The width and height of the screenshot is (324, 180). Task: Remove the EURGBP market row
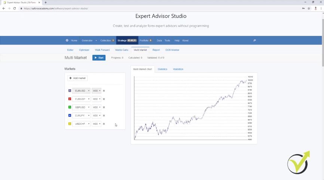pyautogui.click(x=104, y=99)
